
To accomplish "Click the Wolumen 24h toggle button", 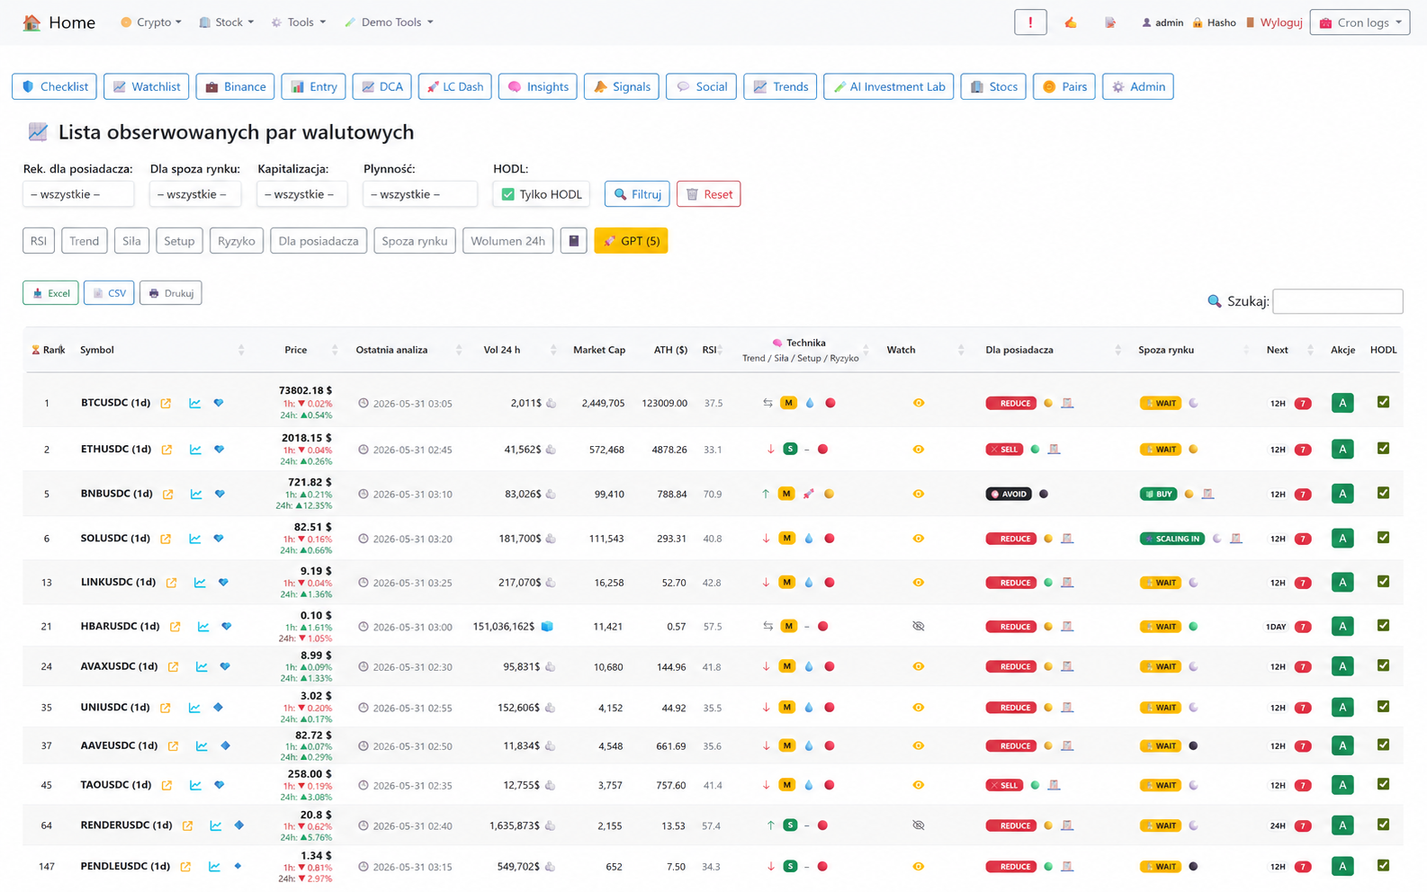I will click(x=507, y=241).
